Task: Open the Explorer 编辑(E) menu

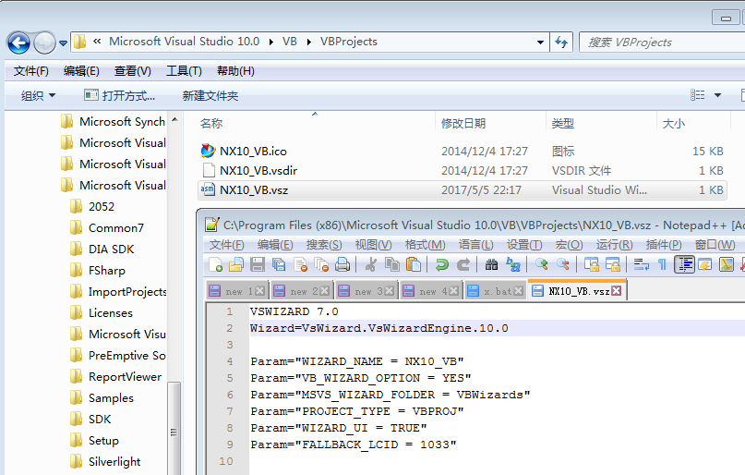Action: point(81,71)
